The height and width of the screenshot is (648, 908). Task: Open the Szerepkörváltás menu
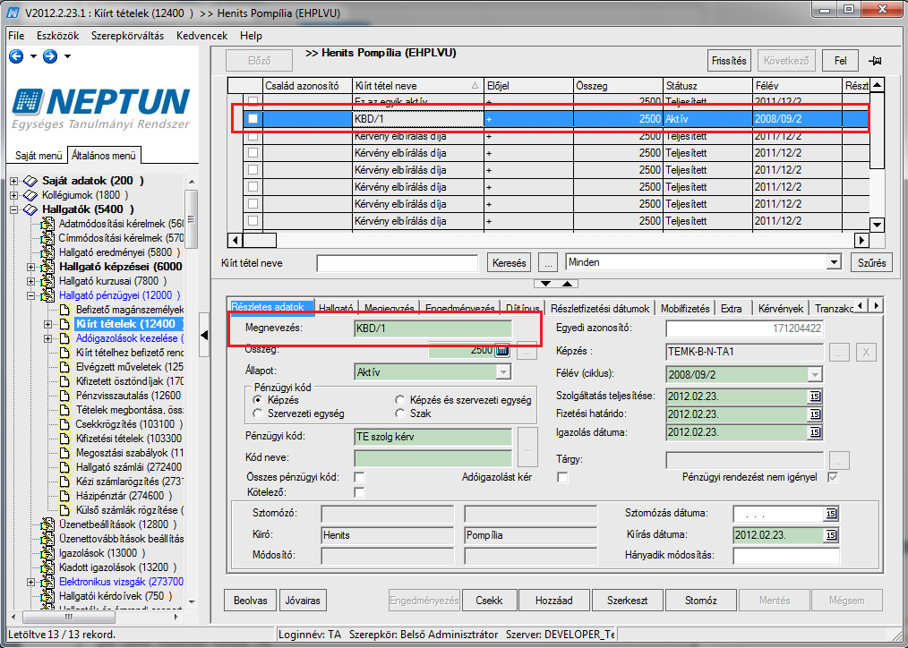click(127, 36)
